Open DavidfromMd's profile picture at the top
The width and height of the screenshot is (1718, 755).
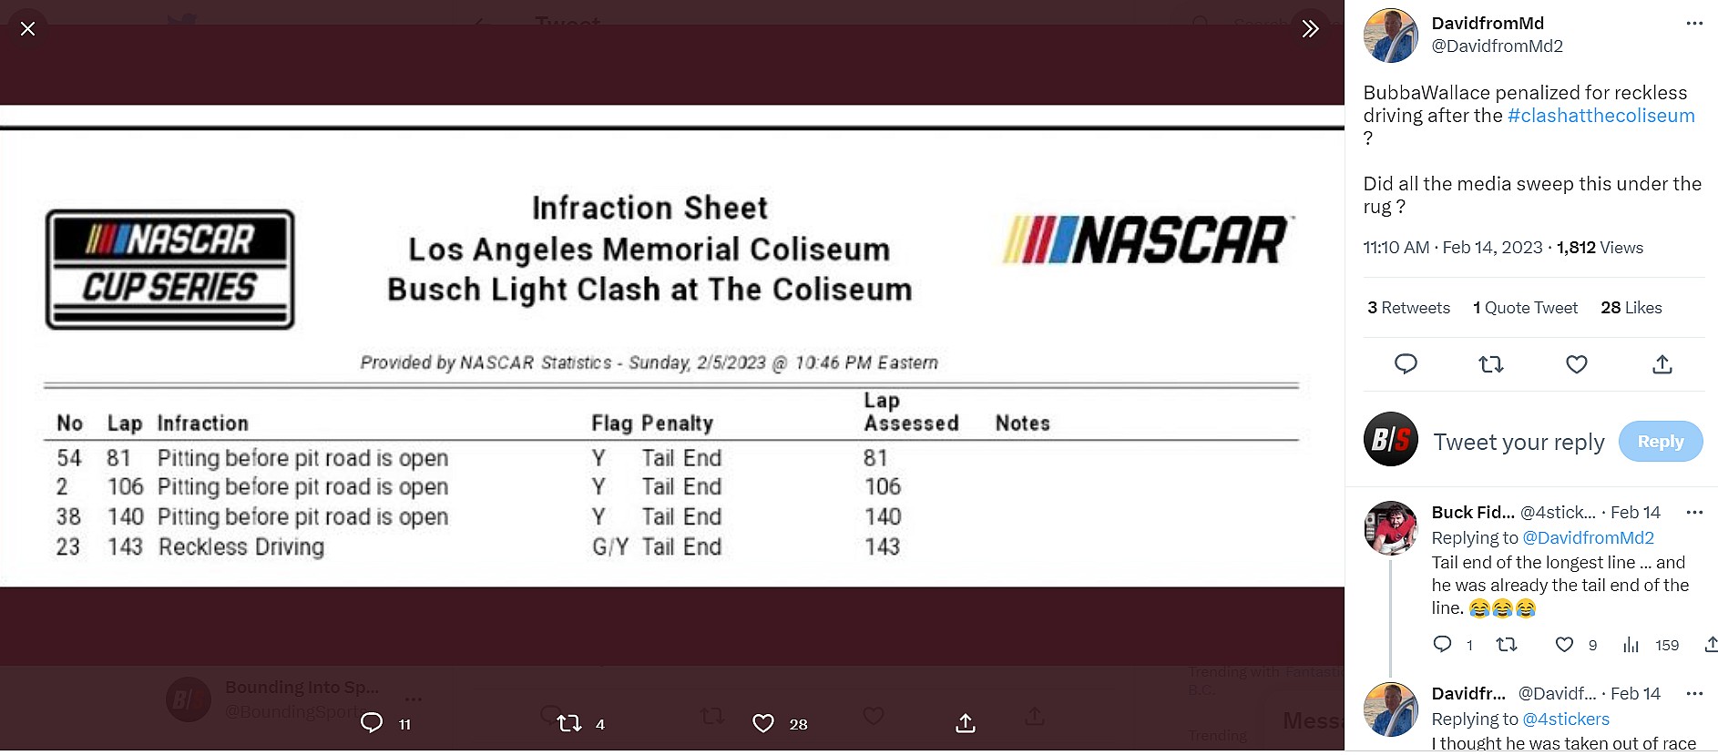pos(1390,36)
